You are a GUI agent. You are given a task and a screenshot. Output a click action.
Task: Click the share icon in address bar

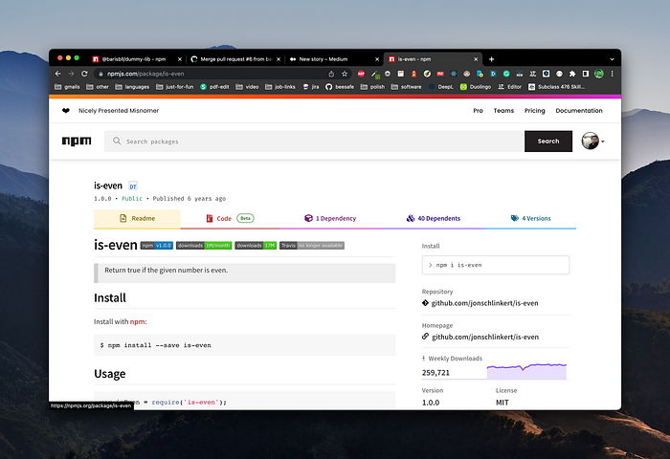tap(331, 74)
